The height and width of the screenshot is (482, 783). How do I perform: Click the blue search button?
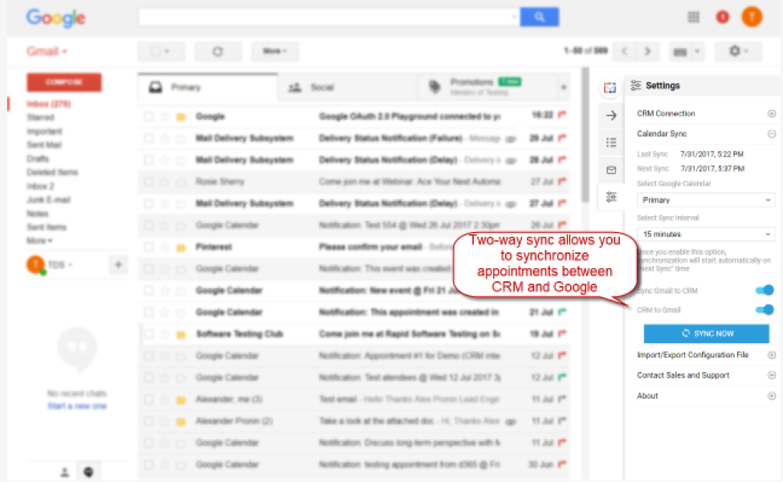point(540,17)
